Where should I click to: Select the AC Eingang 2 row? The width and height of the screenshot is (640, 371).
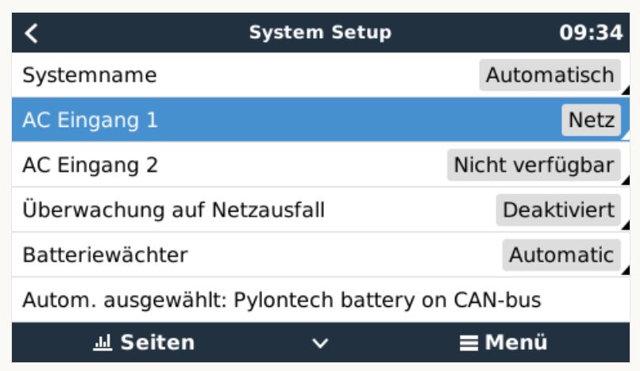point(321,165)
